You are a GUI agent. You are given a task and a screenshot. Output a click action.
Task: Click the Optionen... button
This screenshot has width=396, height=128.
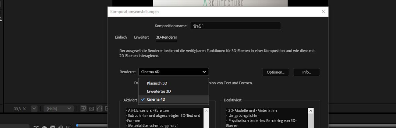[x=275, y=72]
